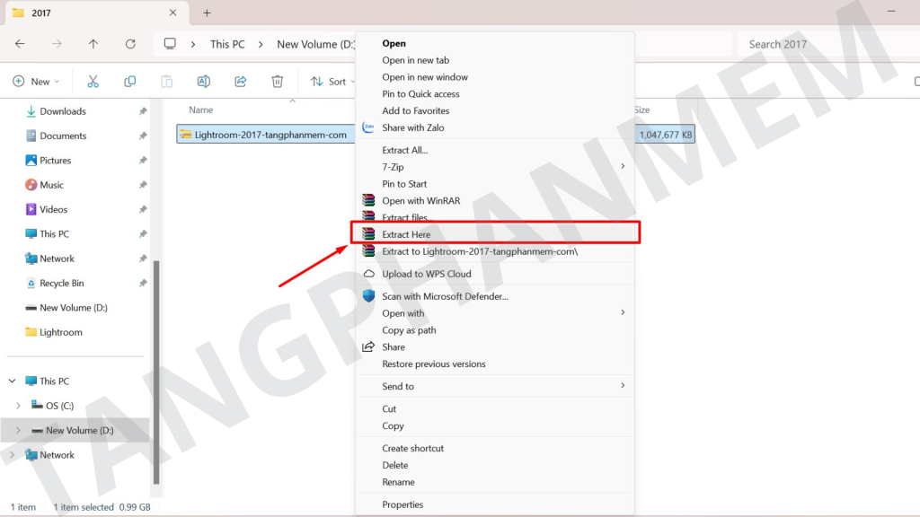Click the Share icon in toolbar
Screen dimensions: 920x517
241,82
